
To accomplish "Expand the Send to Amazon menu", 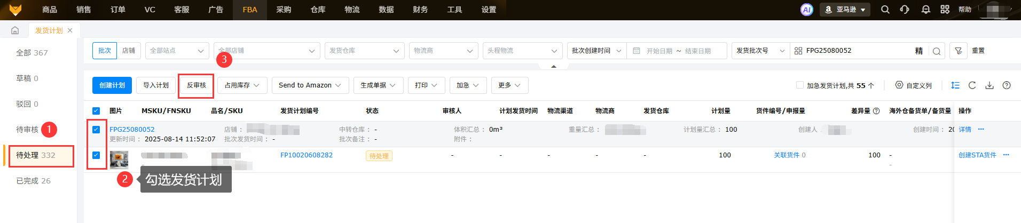I will pos(310,85).
